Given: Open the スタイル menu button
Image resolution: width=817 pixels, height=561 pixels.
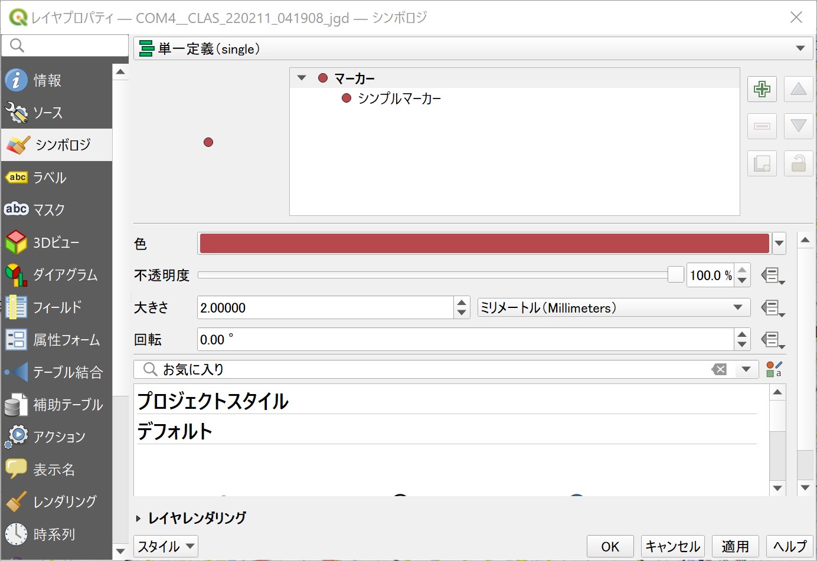Looking at the screenshot, I should 165,546.
